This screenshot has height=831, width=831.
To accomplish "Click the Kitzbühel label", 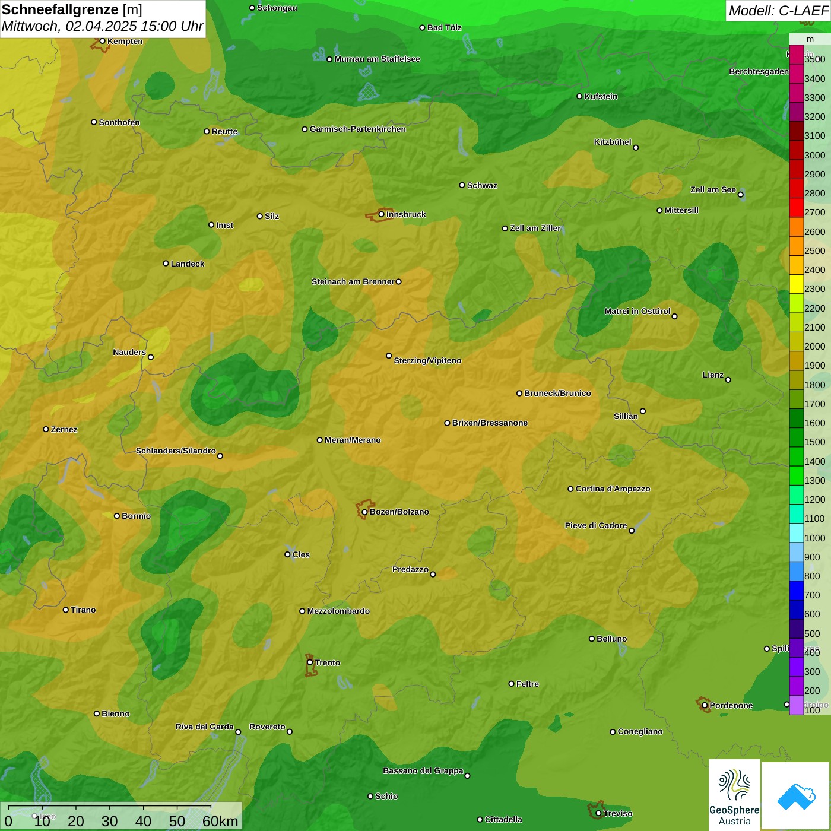I will tap(613, 142).
